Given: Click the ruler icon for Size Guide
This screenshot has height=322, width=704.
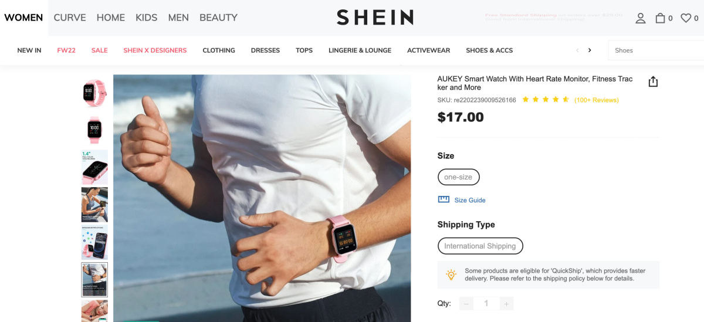Looking at the screenshot, I should [444, 199].
